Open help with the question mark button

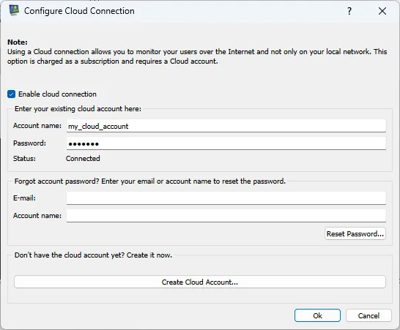tap(349, 11)
